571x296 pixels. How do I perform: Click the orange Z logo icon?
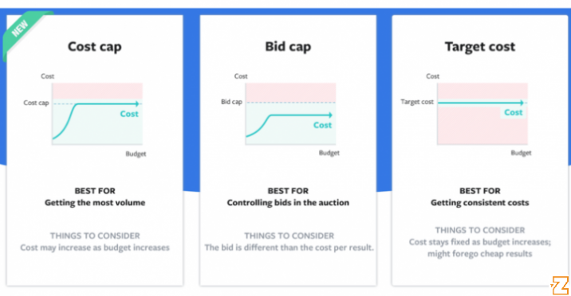[560, 286]
